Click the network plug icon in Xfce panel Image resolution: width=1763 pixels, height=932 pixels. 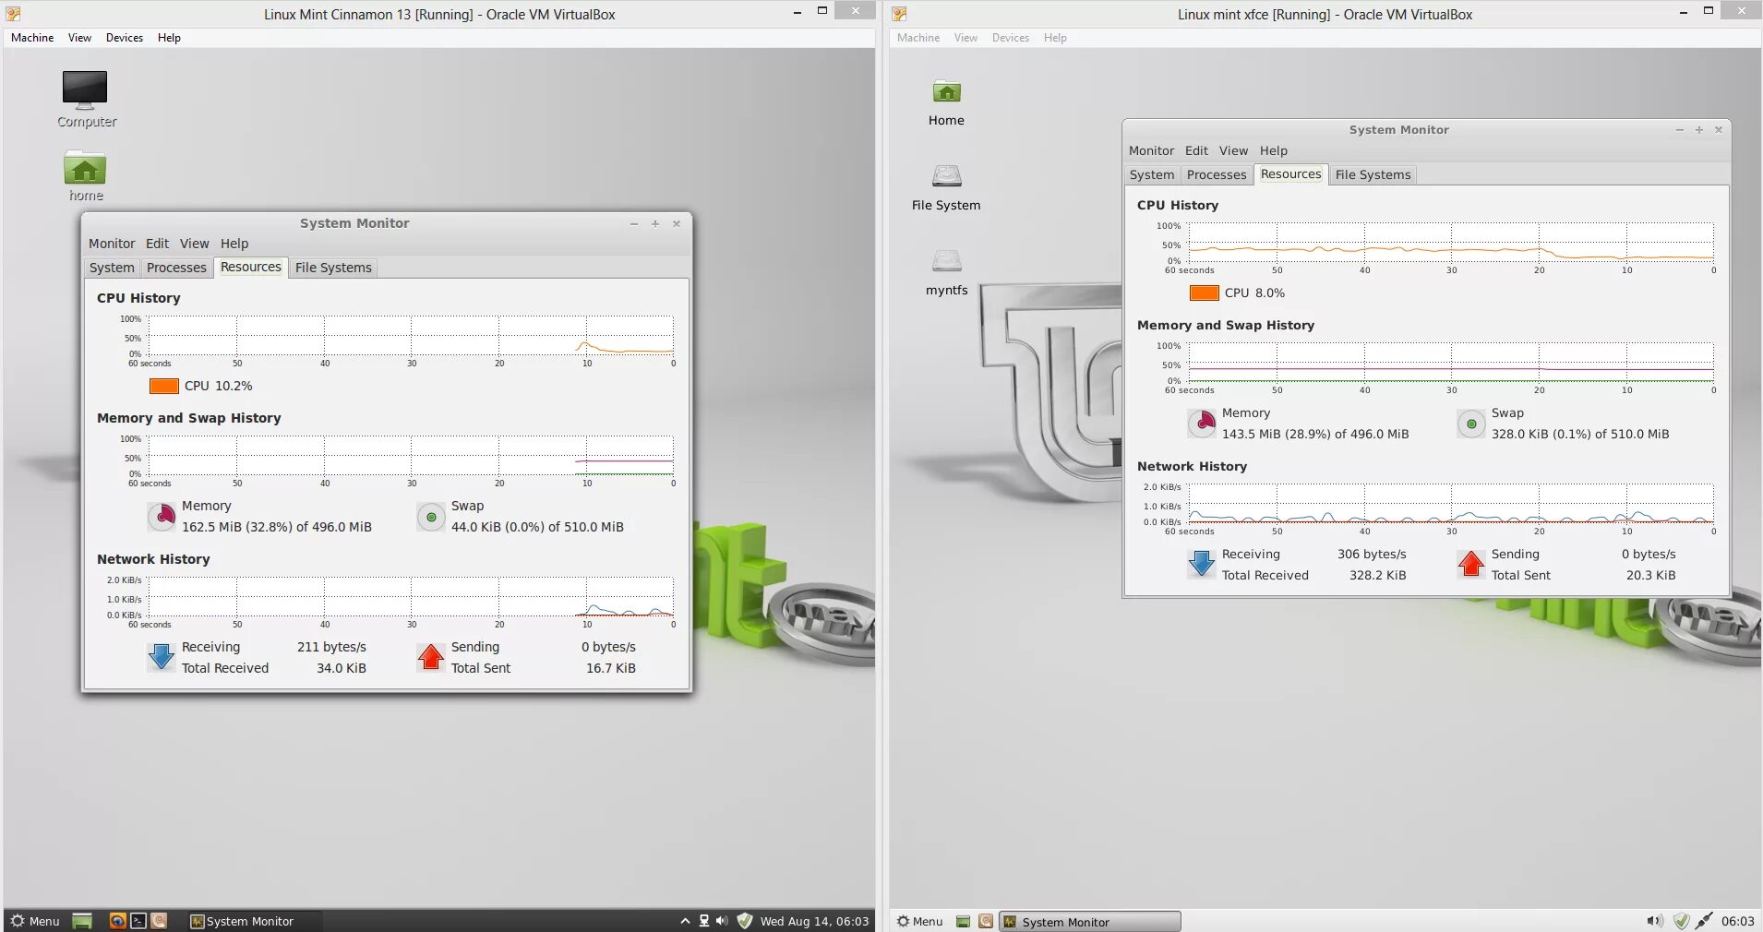(1704, 921)
